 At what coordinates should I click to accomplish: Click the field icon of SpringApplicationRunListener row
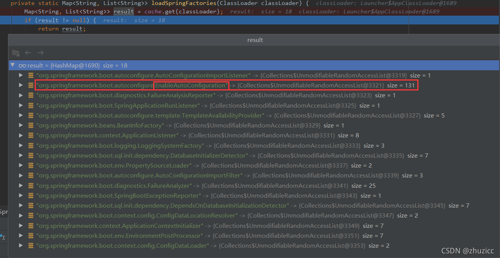31,105
